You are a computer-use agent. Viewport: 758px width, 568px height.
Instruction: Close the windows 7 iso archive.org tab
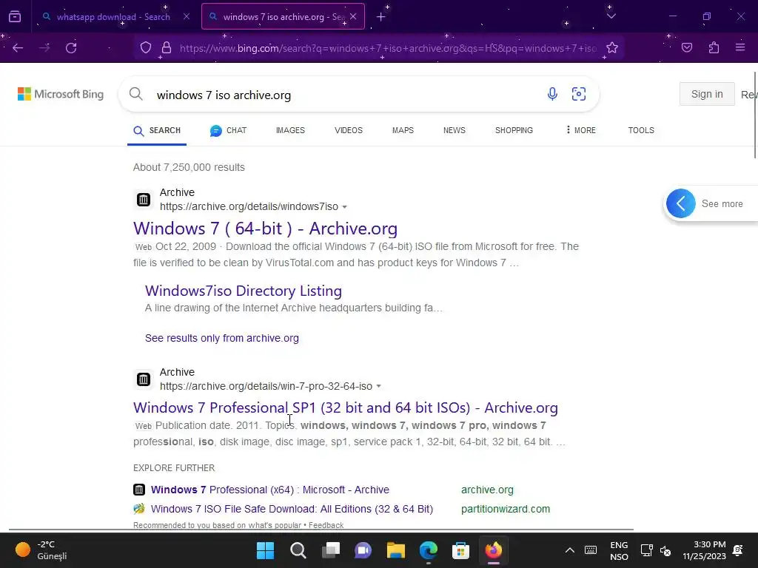353,16
